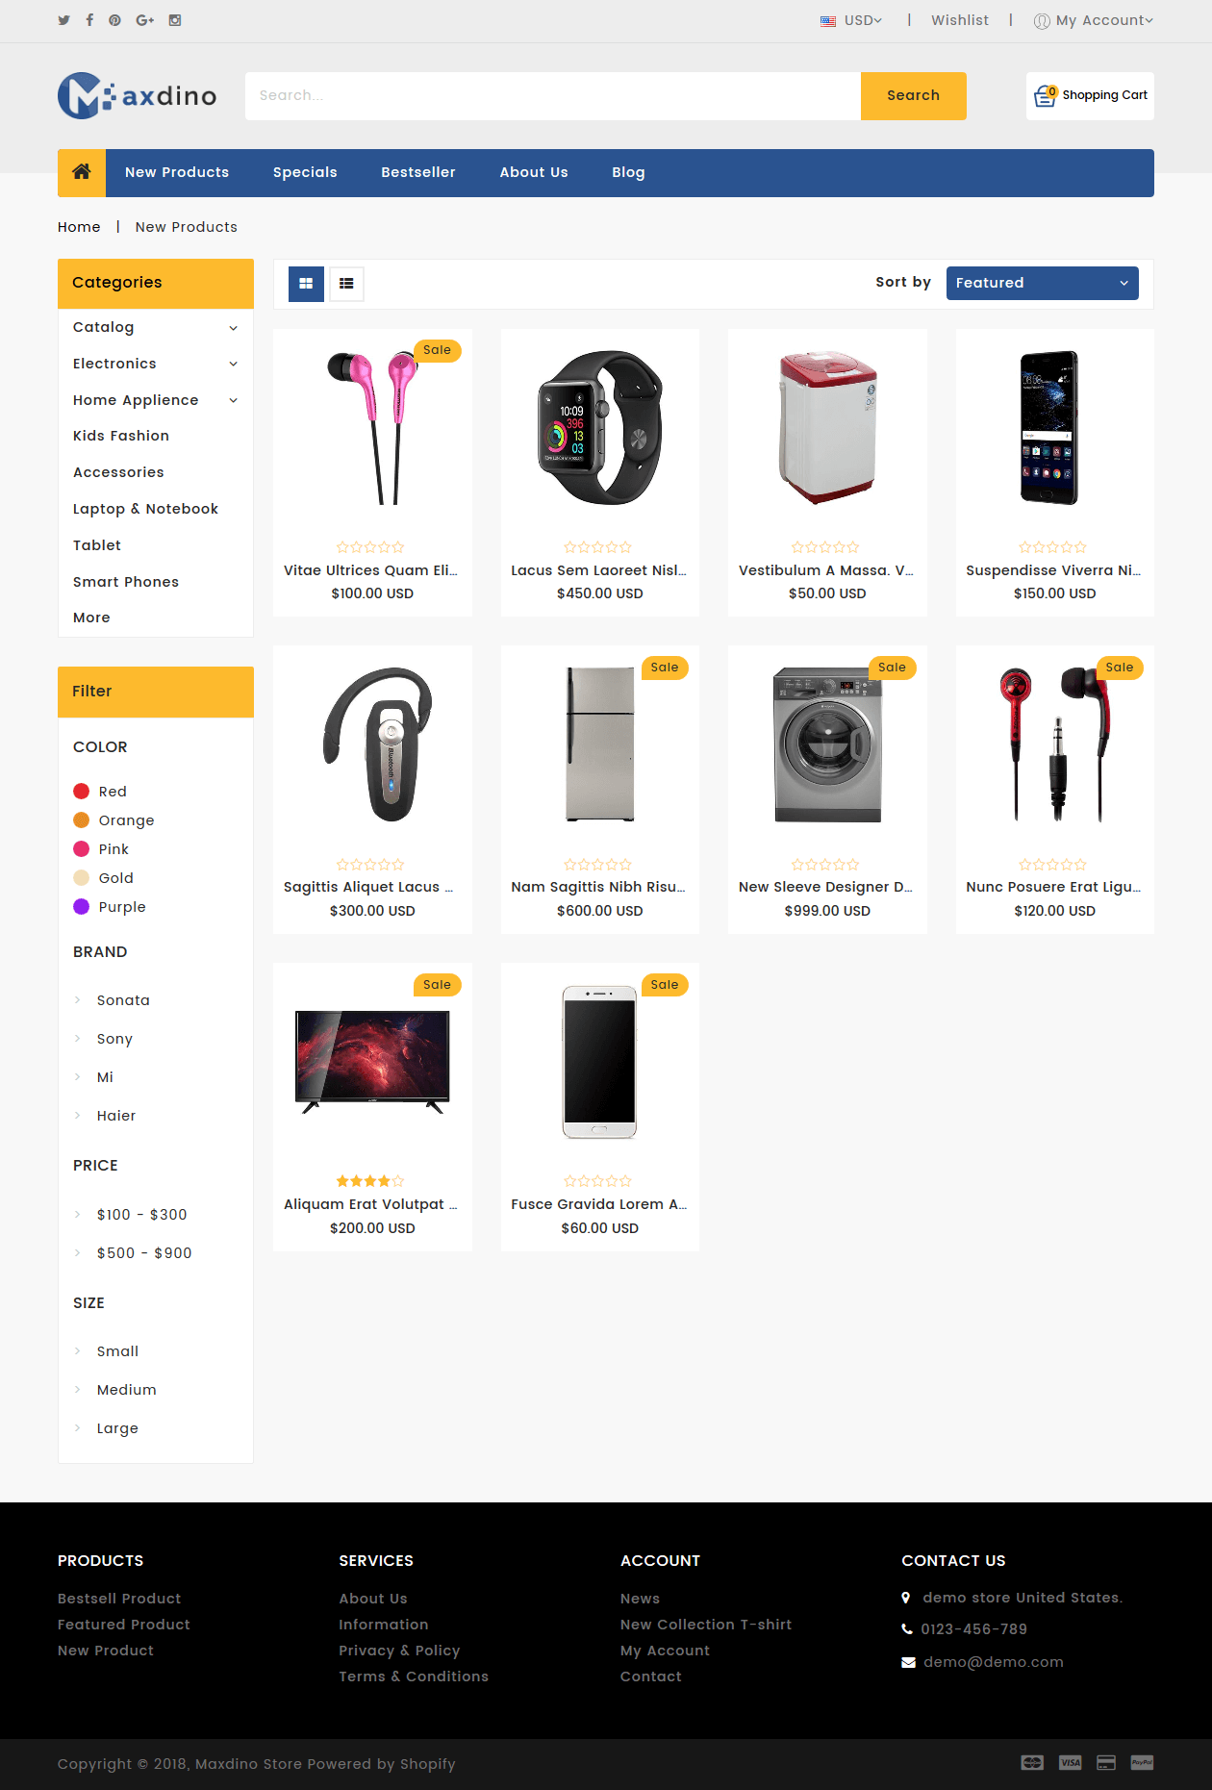Click into the Search input field

[553, 96]
